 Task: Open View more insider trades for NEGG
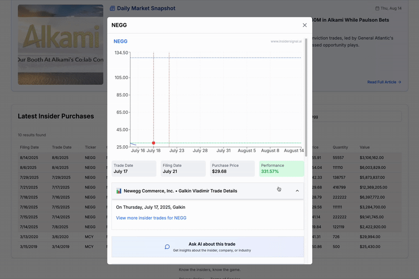point(151,218)
